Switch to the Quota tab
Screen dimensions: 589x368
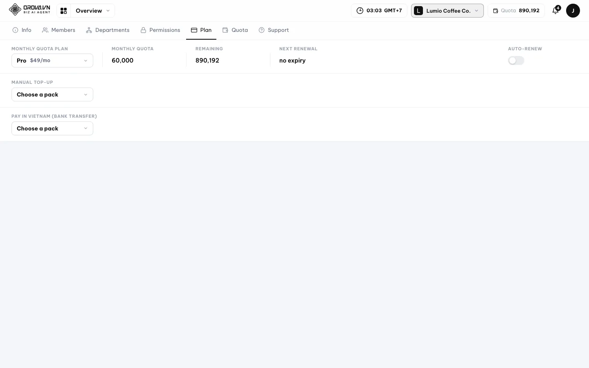pos(235,30)
